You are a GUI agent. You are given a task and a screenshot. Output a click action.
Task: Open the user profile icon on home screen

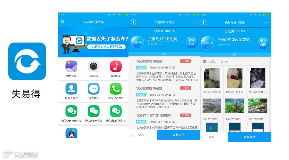pos(63,22)
